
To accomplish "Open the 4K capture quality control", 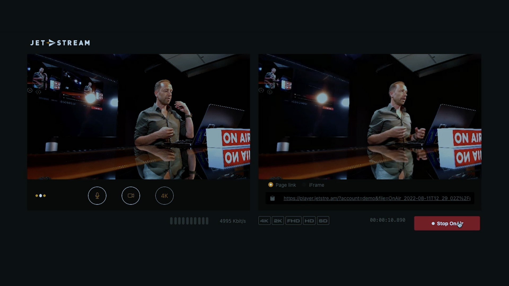I will (x=164, y=196).
